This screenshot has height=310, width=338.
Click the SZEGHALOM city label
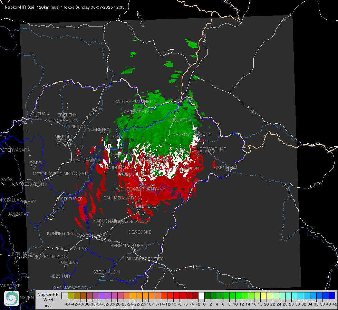106,272
